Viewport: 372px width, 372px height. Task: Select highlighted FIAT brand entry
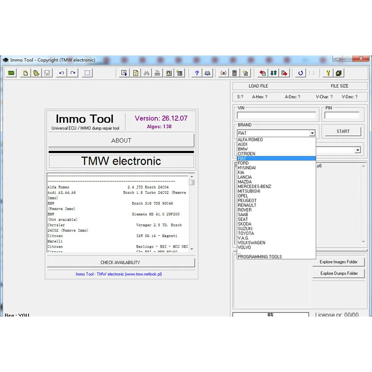tap(277, 158)
